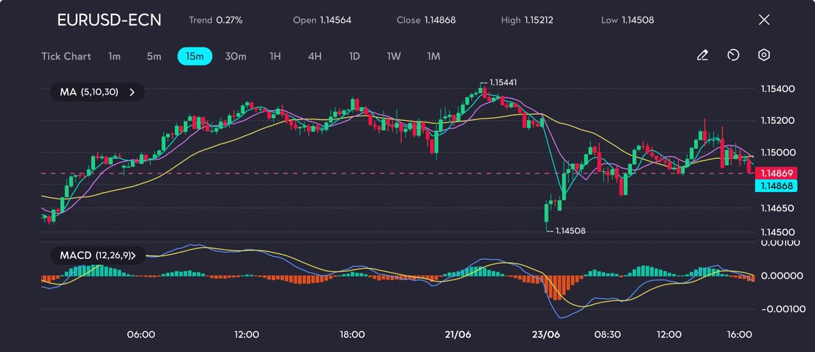Switch to the 1D daily timeframe
Image resolution: width=815 pixels, height=352 pixels.
pos(355,57)
